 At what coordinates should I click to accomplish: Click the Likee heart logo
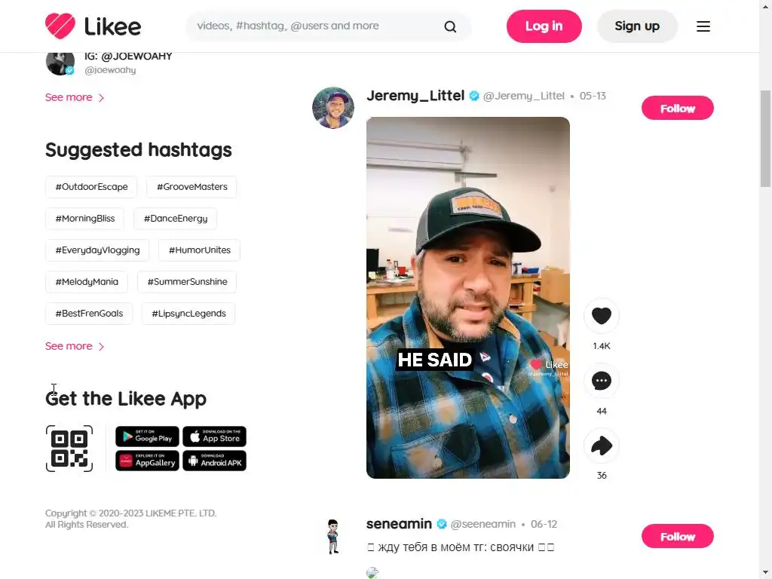tap(60, 26)
